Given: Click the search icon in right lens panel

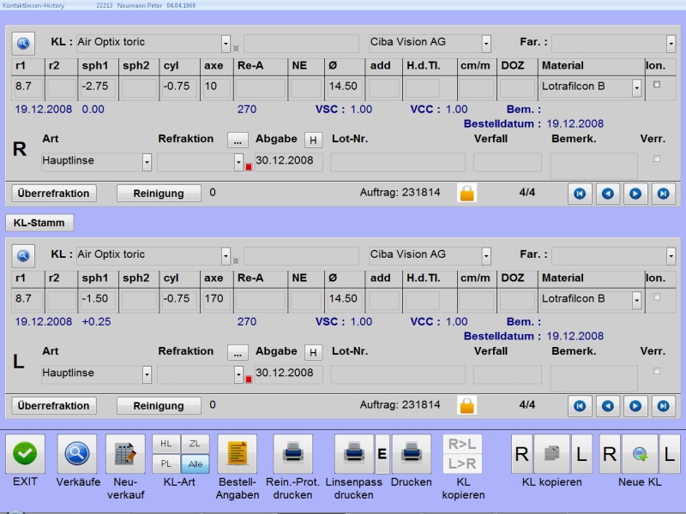Looking at the screenshot, I should (23, 44).
